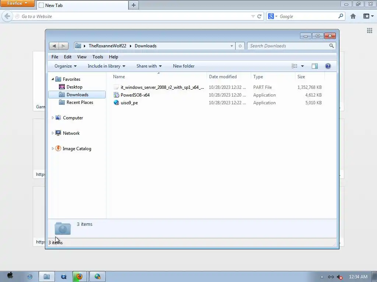Click the taskbar clock showing 12:34 AM
The height and width of the screenshot is (282, 377).
point(358,277)
